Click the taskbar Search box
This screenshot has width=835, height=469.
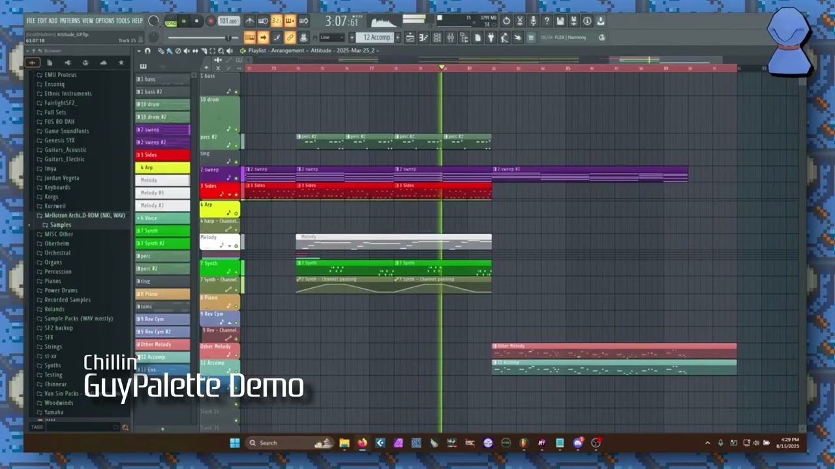[289, 443]
